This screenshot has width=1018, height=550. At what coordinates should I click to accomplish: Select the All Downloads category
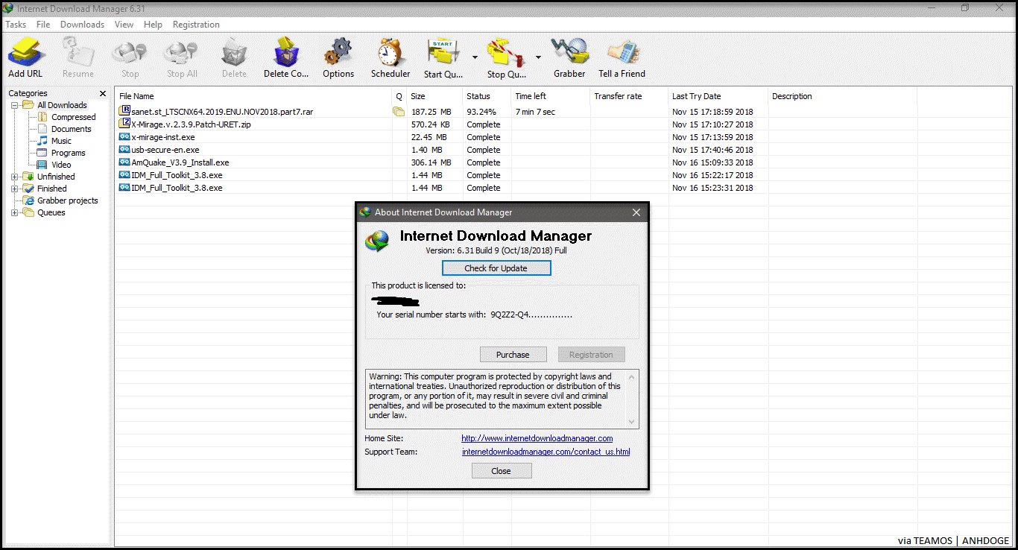pyautogui.click(x=63, y=105)
